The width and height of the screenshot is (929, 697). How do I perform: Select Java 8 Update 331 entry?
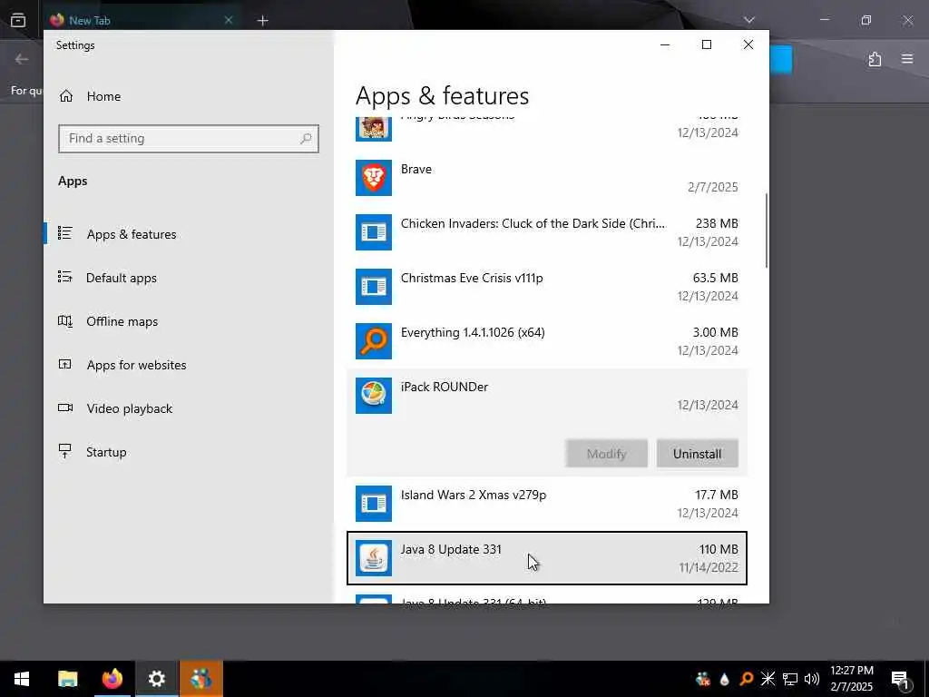[x=547, y=558]
